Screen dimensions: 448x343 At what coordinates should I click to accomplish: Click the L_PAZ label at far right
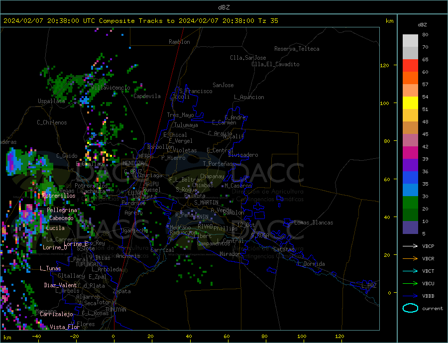point(369,286)
